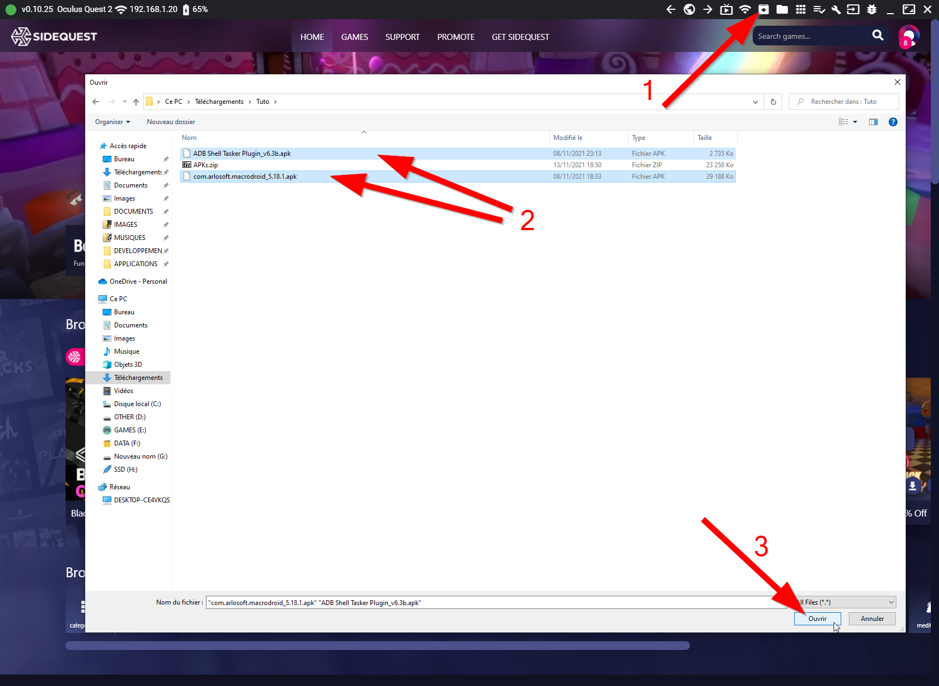Select Réseau in navigation pane

pyautogui.click(x=114, y=487)
